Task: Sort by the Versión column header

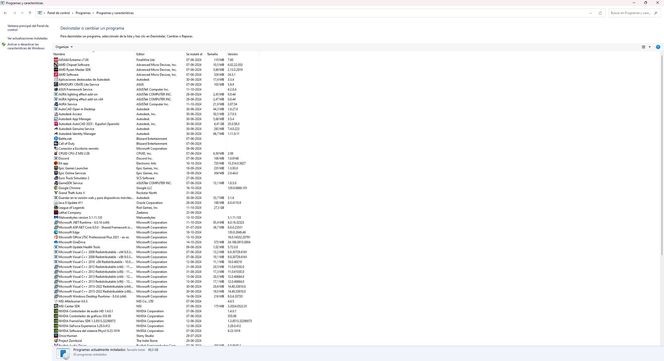Action: pos(242,54)
